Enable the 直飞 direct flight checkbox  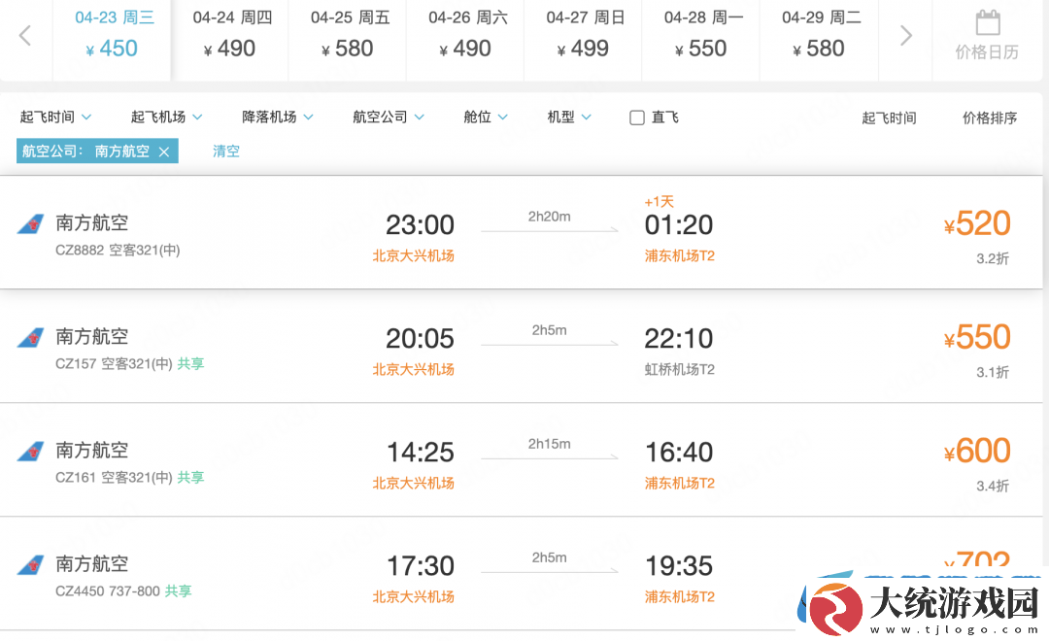[637, 118]
